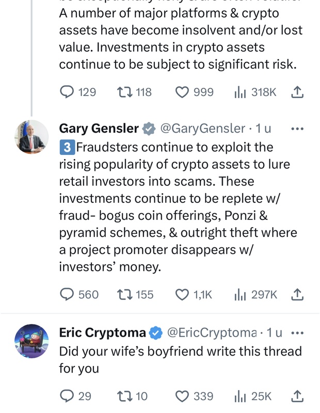View the 297K views analytics icon
This screenshot has width=320, height=413.
click(x=240, y=294)
